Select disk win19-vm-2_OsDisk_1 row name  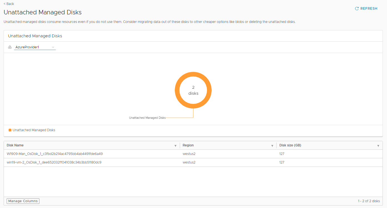(54, 162)
